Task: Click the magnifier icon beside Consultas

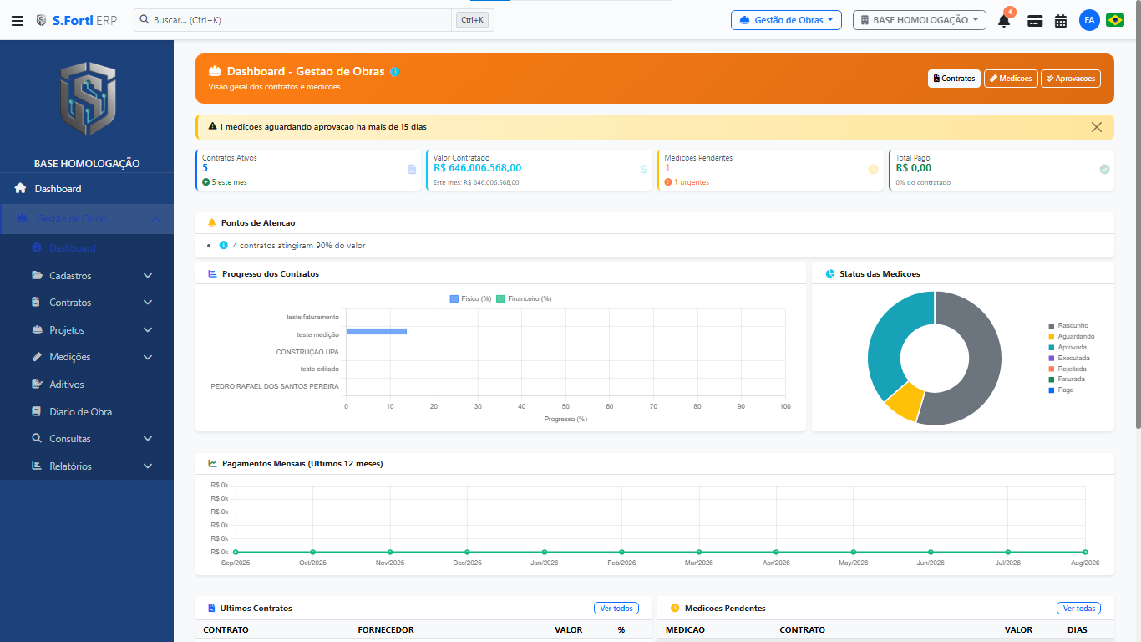Action: pyautogui.click(x=37, y=438)
